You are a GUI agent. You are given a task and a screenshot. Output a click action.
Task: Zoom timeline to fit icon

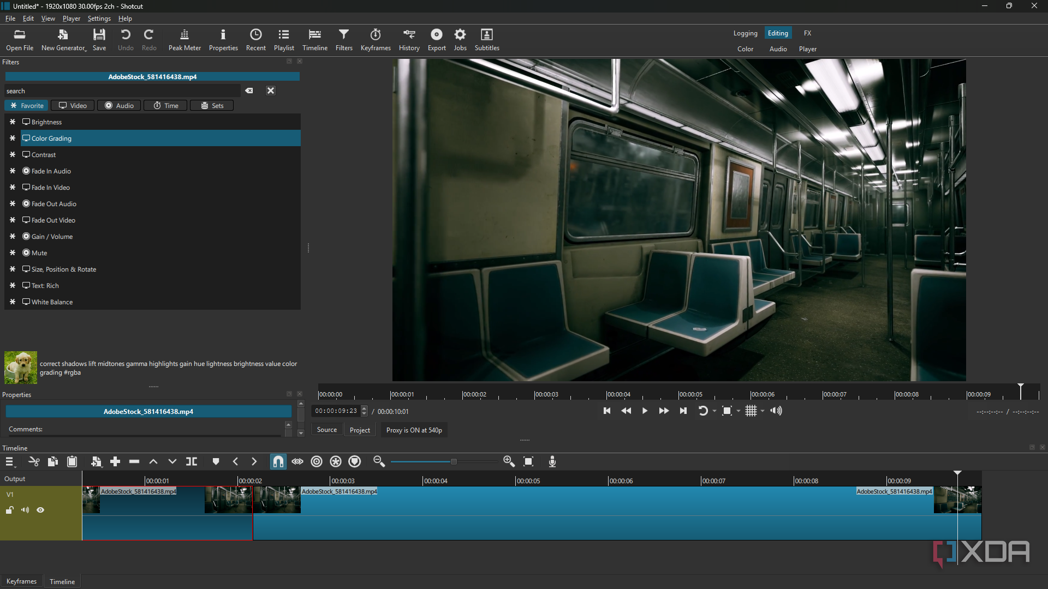coord(528,461)
